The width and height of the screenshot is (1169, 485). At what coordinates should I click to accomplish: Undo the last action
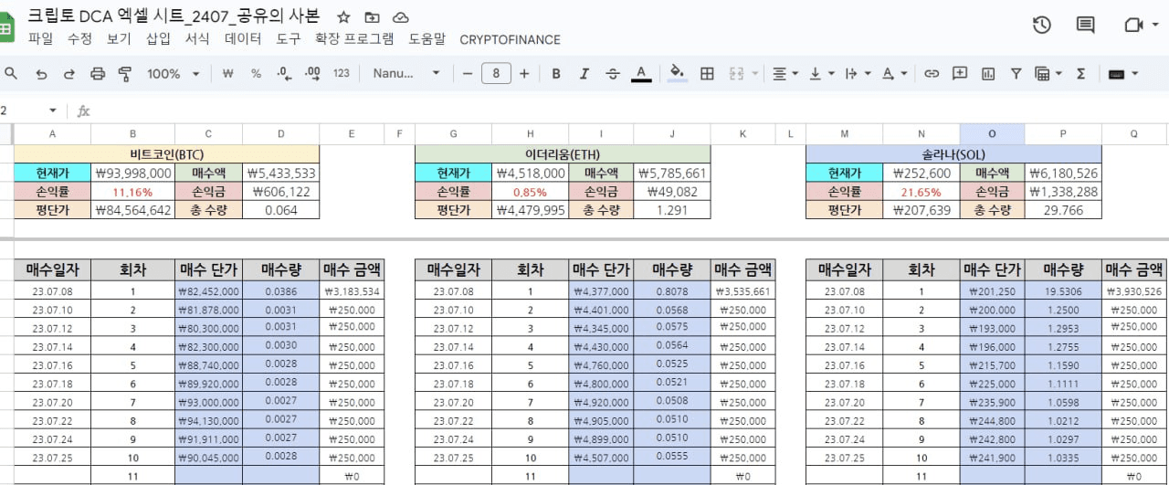click(x=41, y=74)
